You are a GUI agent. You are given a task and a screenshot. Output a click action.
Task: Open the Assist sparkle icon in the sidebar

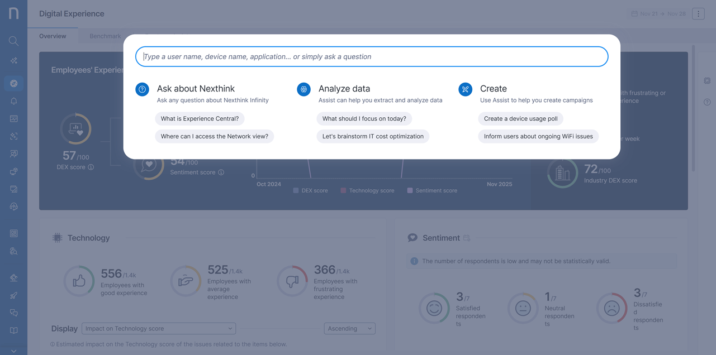[13, 61]
